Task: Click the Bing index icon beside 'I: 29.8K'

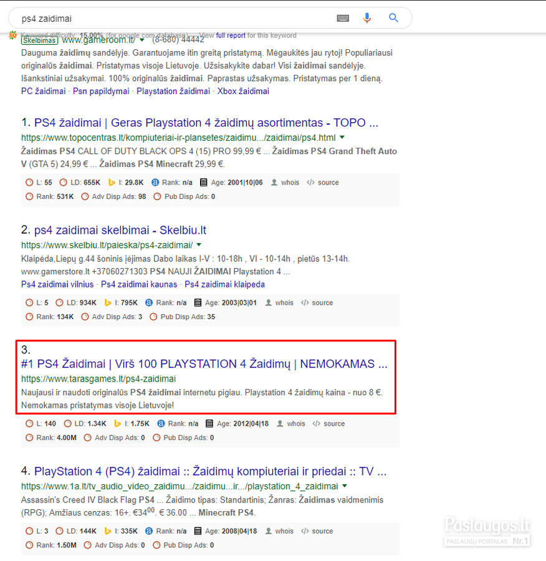Action: [x=112, y=183]
